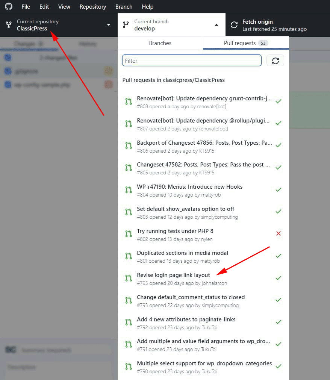Open the View menu
Viewport: 330px width, 380px height.
coord(64,6)
